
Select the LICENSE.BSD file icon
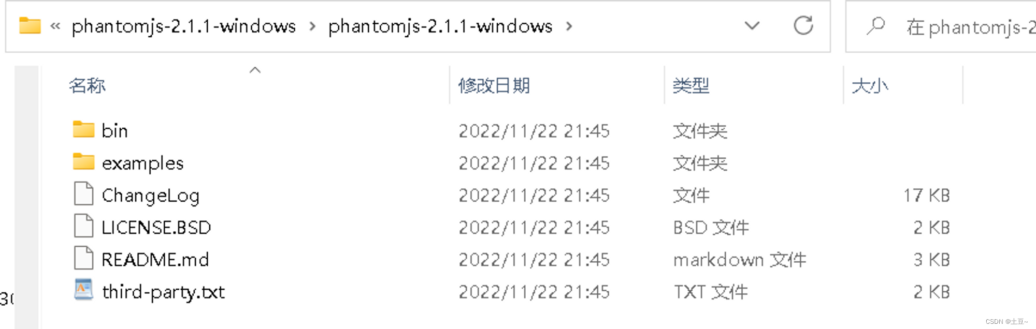(83, 226)
